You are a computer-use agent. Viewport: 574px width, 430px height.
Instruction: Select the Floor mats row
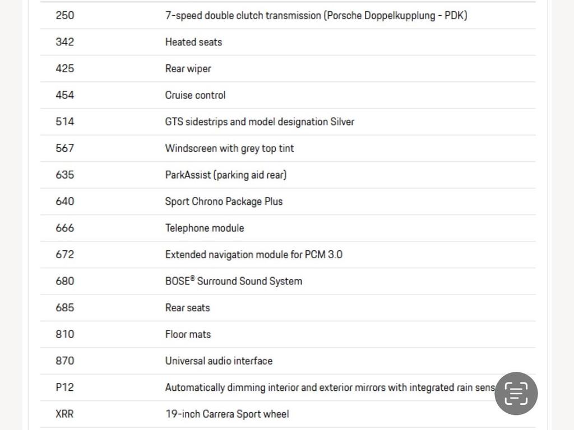click(288, 334)
